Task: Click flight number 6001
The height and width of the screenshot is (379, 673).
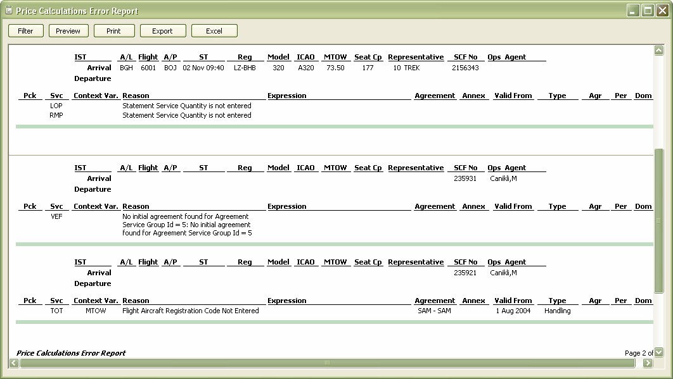Action: (x=148, y=68)
